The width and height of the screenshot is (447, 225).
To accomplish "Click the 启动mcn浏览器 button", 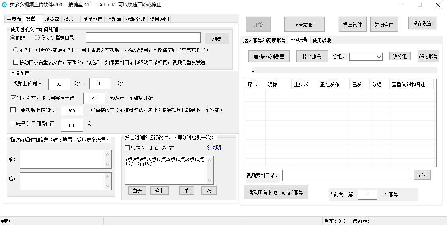I will pos(269,57).
